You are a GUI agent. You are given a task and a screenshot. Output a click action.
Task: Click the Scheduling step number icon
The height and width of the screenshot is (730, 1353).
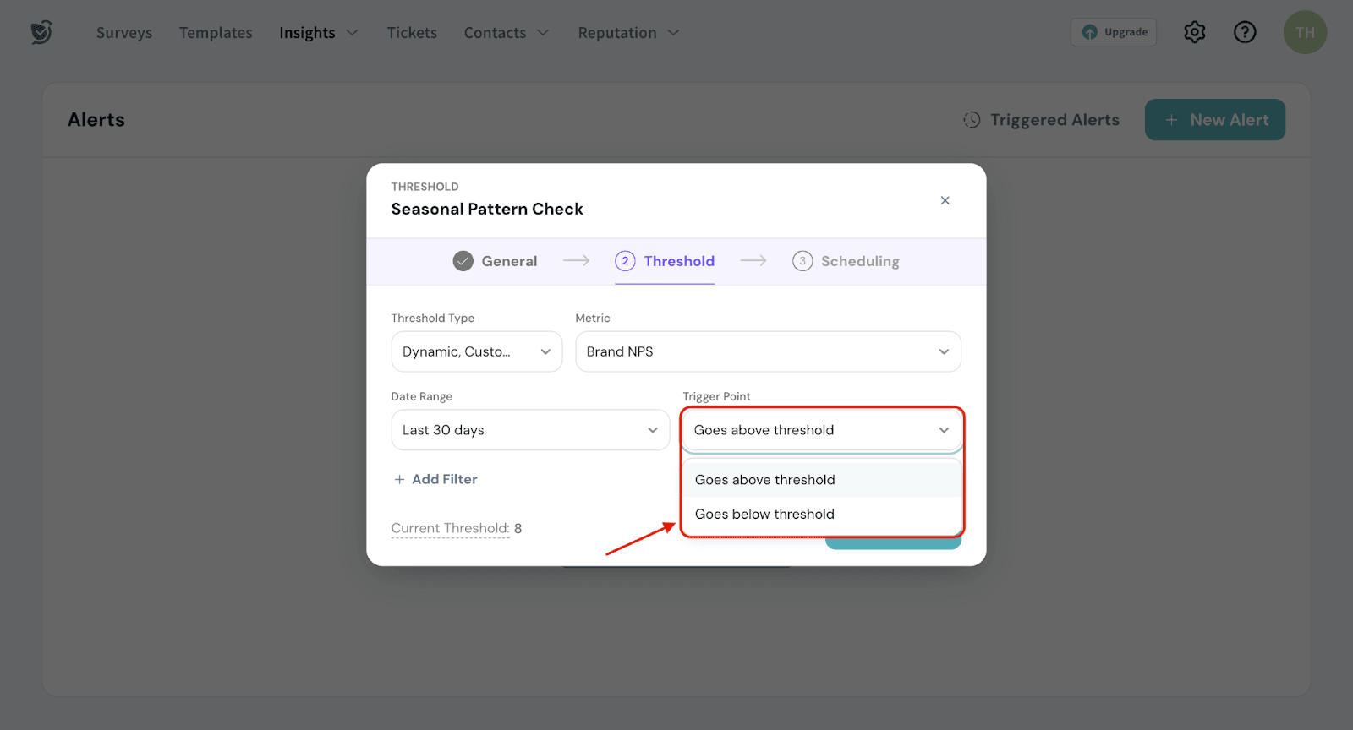[802, 261]
